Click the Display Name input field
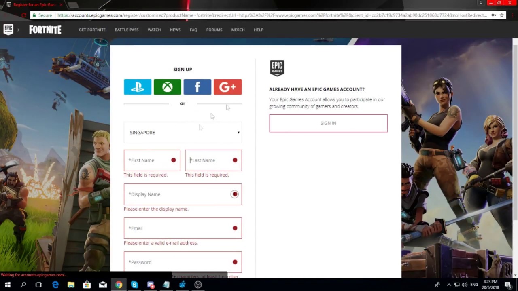Viewport: 518px width, 291px height. point(183,194)
